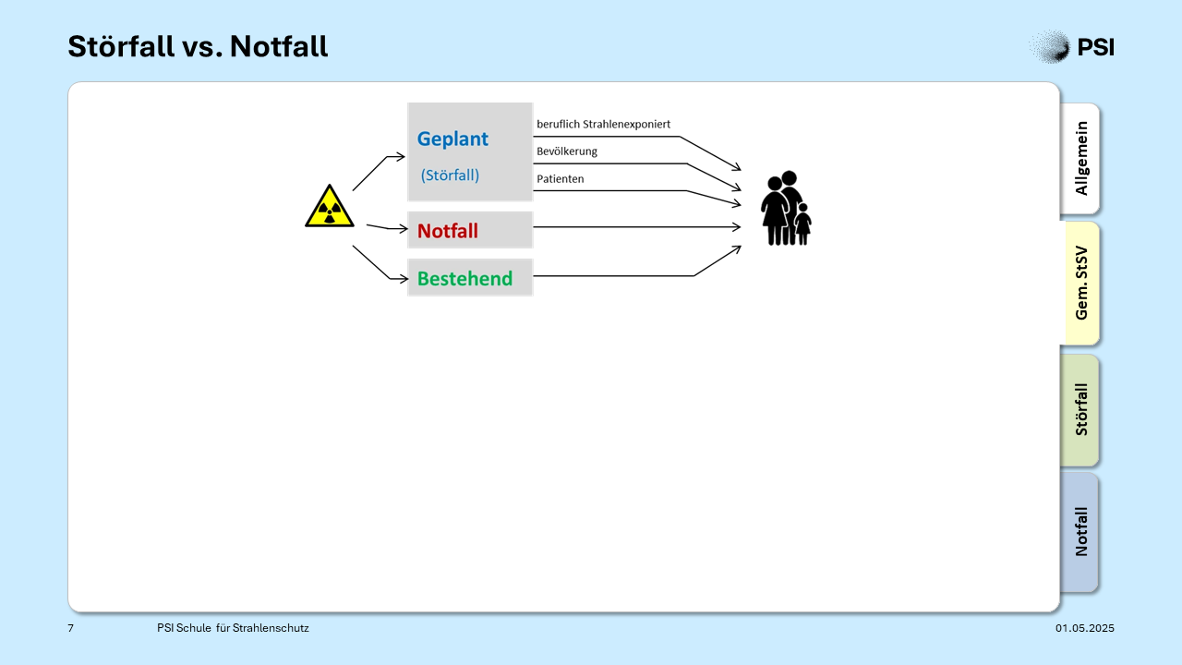Click the slide number 7
This screenshot has height=665, width=1182.
(71, 628)
